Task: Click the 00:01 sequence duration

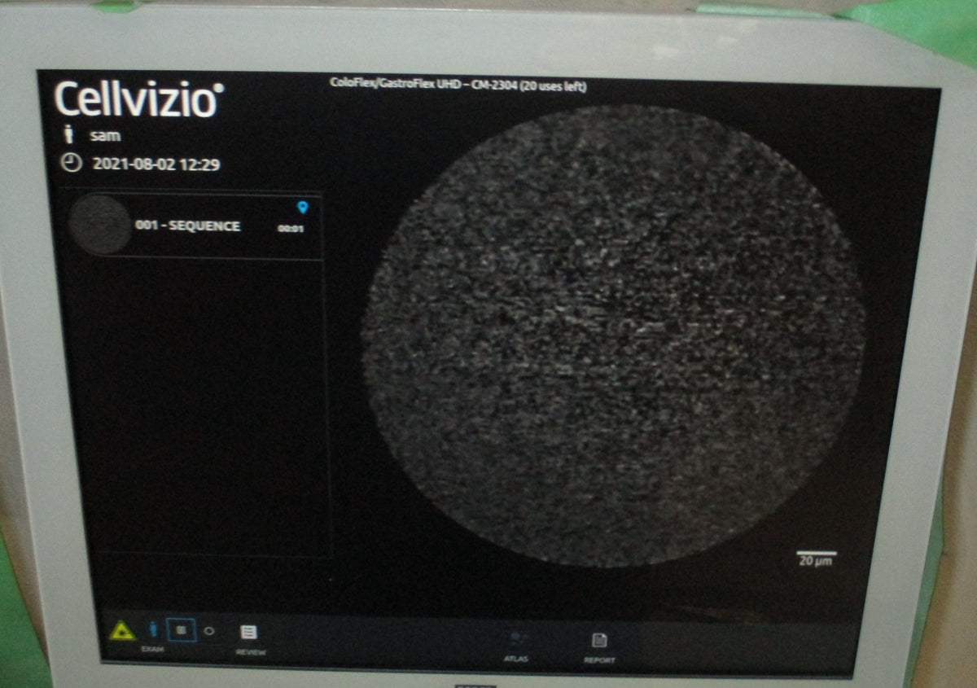Action: click(291, 229)
